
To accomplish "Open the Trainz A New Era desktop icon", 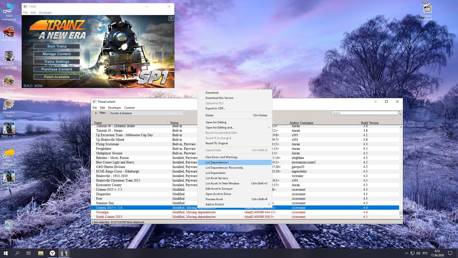I will (9, 180).
